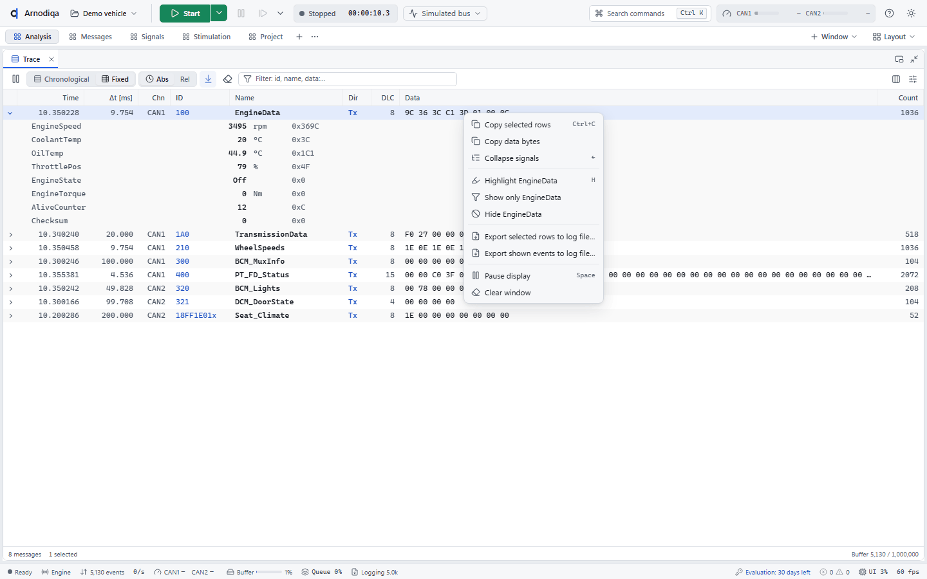
Task: Open the help icon in top bar
Action: click(x=890, y=14)
